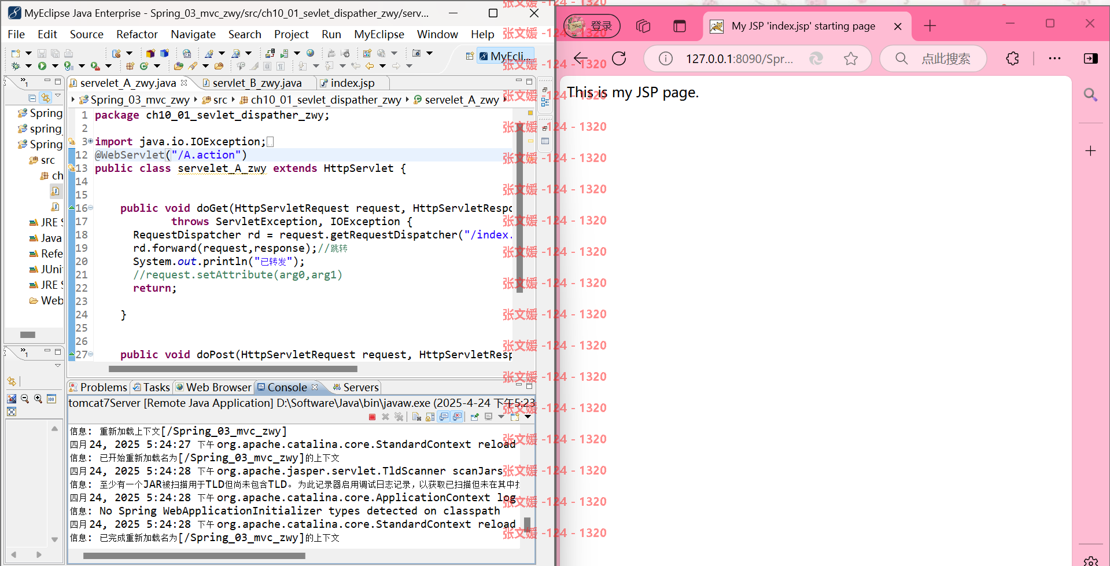
Task: Open the MyEclipse menu
Action: (379, 34)
